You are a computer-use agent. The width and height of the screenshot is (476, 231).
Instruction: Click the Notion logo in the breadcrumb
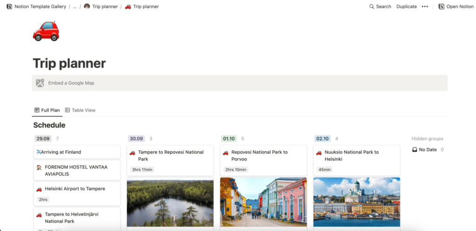[x=9, y=6]
